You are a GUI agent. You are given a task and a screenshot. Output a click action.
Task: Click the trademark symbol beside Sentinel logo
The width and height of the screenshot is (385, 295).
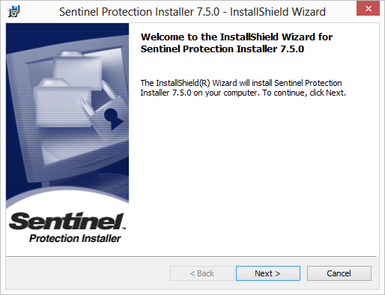[124, 228]
